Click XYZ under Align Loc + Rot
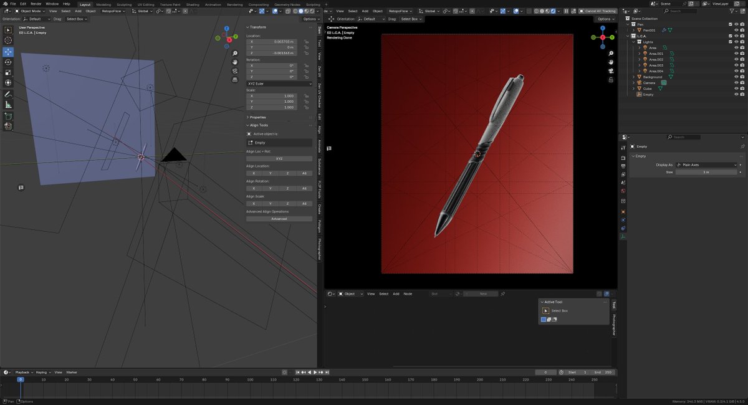Screen dimensions: 748x405 tap(279, 158)
